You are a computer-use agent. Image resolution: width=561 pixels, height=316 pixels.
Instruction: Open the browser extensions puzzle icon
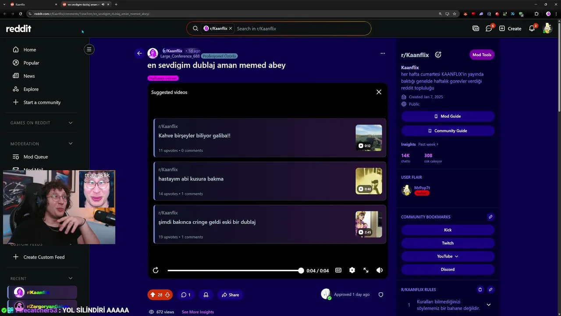[536, 14]
